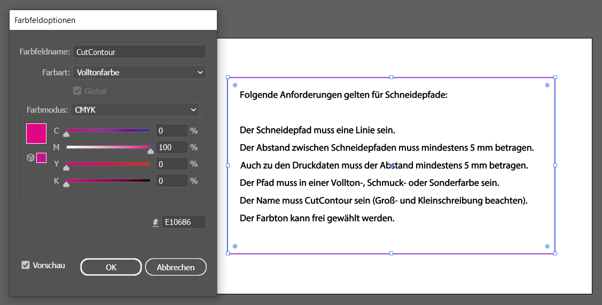Click the center point of the selected frame

tap(391, 166)
